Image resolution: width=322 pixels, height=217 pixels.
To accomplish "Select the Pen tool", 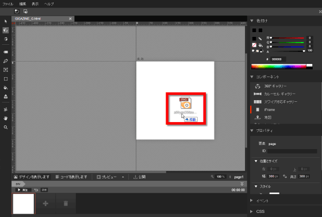I will [x=6, y=61].
